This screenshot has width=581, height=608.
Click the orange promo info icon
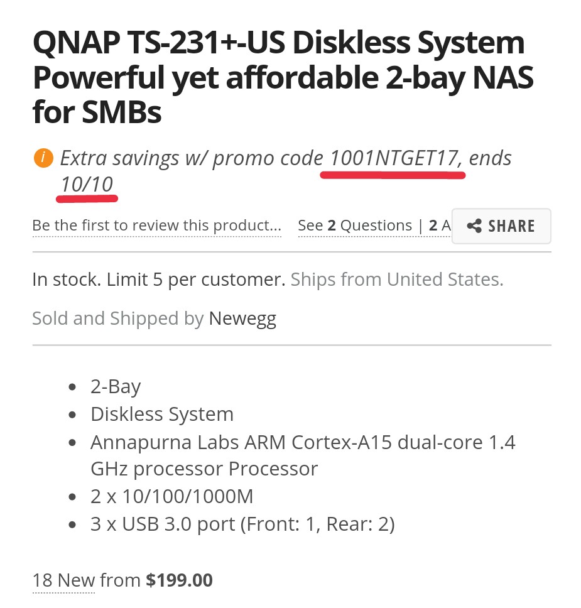pyautogui.click(x=42, y=158)
